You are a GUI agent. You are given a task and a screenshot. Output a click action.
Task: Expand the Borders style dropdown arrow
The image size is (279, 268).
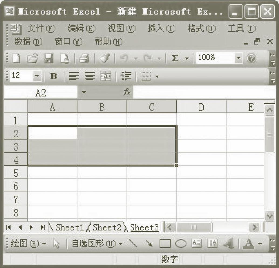click(x=157, y=77)
